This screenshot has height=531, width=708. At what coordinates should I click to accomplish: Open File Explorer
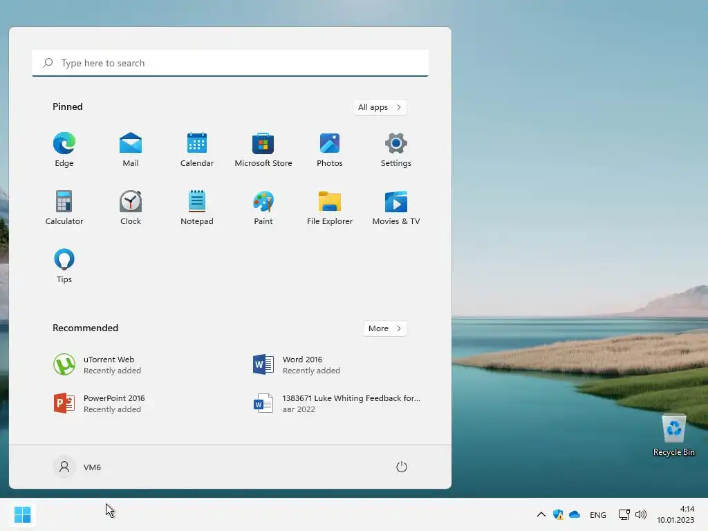click(x=330, y=208)
